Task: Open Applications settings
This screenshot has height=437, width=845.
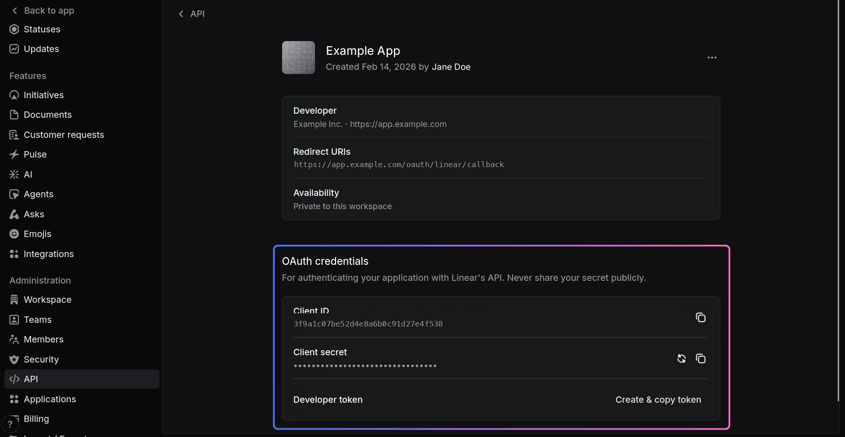Action: coord(82,399)
